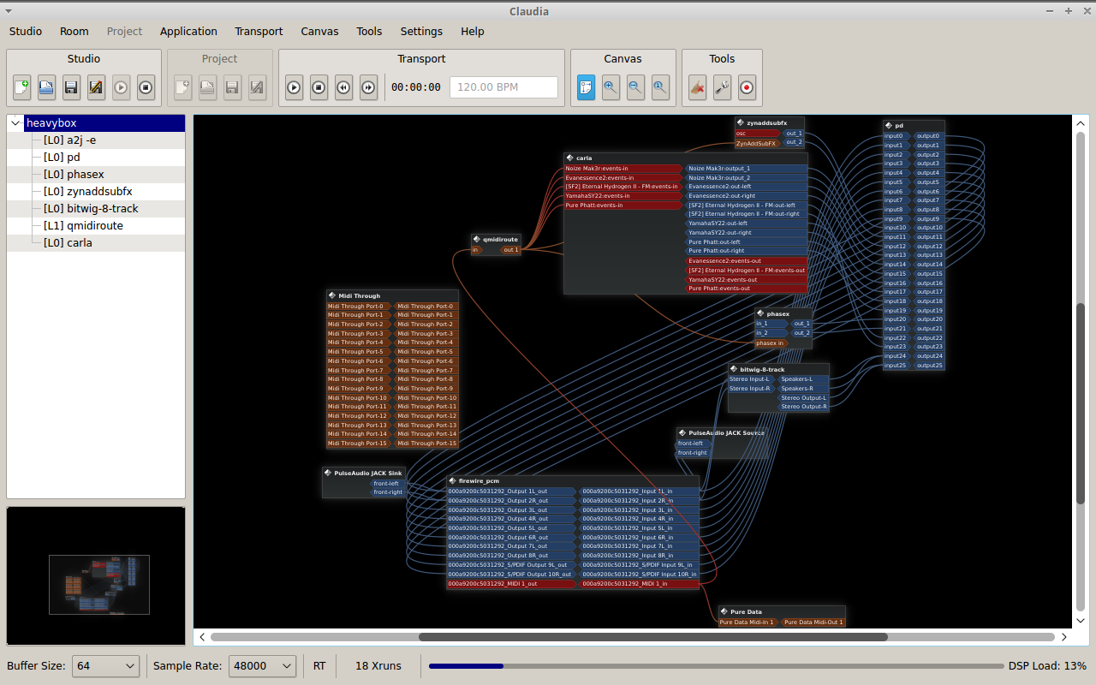Click transport fast-forward button

click(368, 86)
